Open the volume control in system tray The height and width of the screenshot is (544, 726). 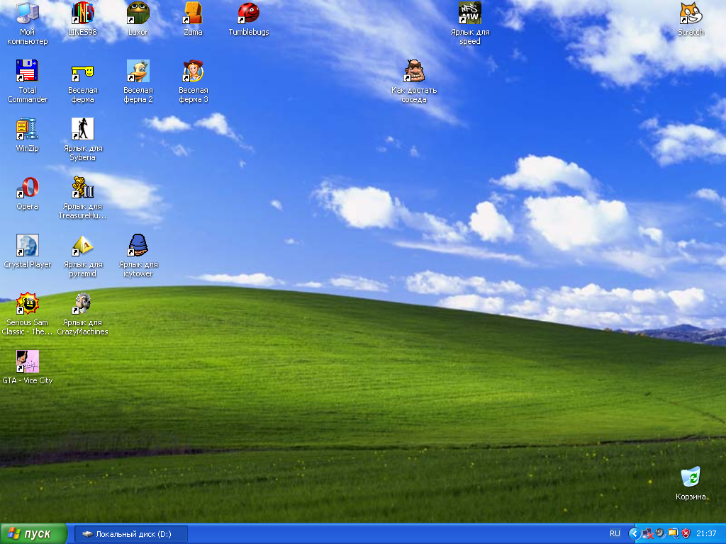point(659,533)
